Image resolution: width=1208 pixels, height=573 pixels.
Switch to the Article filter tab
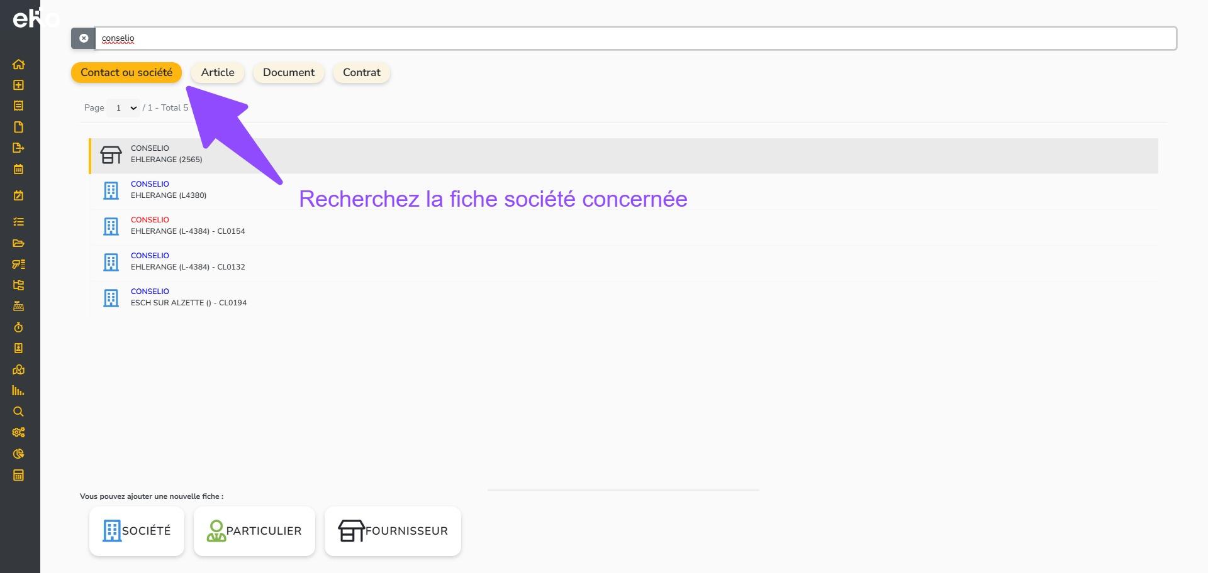pos(218,72)
